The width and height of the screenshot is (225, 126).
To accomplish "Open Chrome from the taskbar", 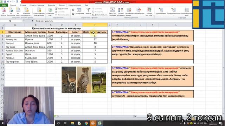I will [86, 123].
